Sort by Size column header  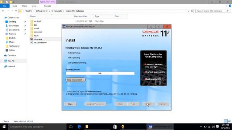coord(117,16)
